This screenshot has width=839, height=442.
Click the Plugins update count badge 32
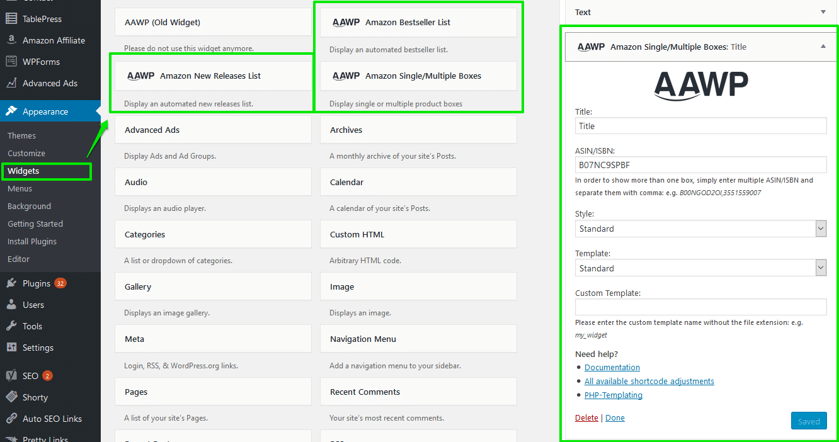[x=60, y=283]
